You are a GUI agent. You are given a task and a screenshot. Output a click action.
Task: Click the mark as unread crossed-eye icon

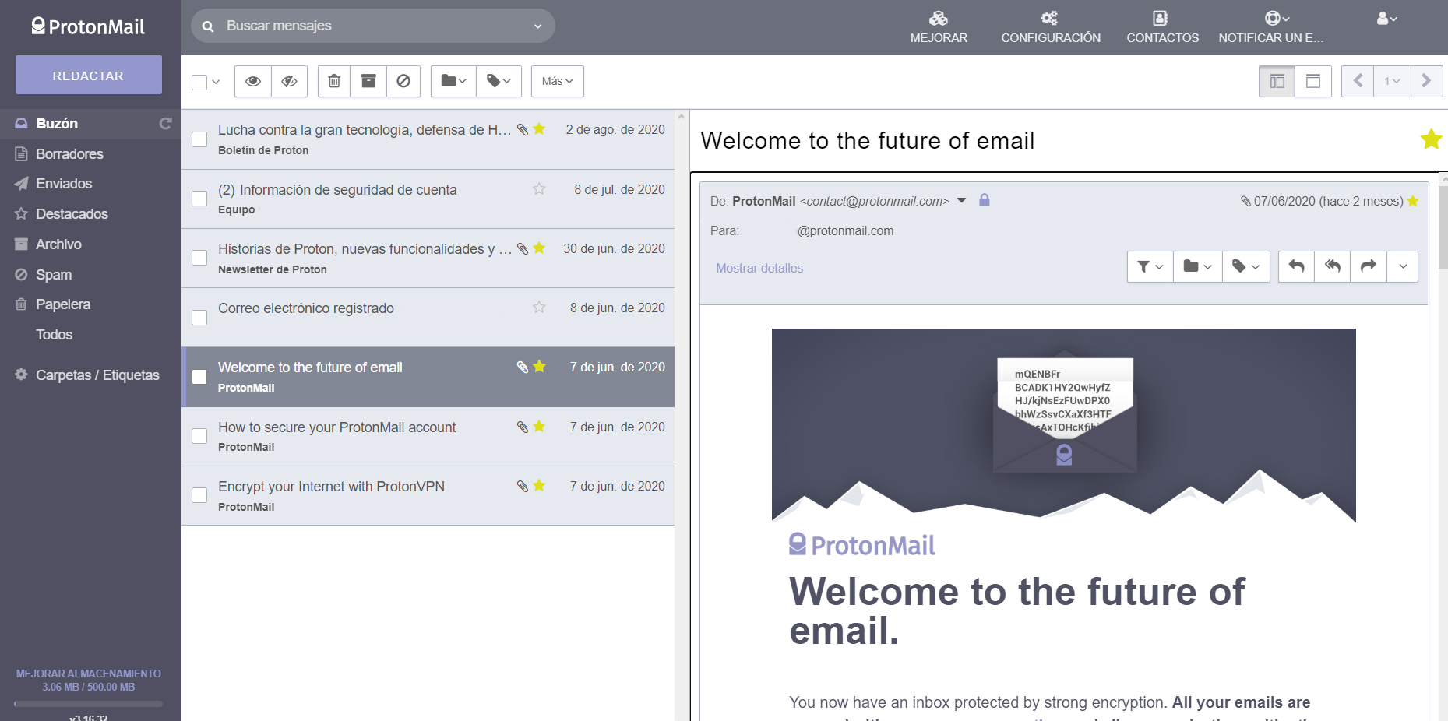point(289,81)
